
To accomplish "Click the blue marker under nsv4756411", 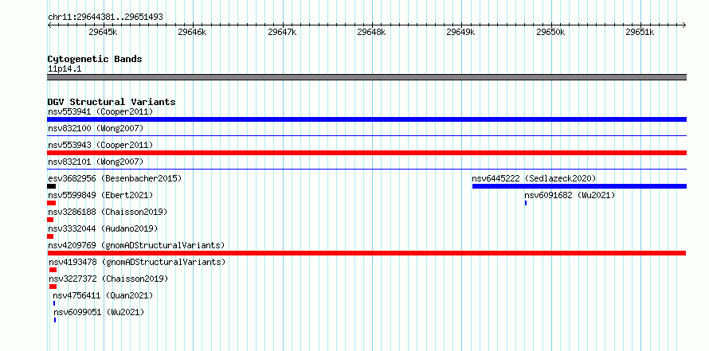I will point(54,303).
